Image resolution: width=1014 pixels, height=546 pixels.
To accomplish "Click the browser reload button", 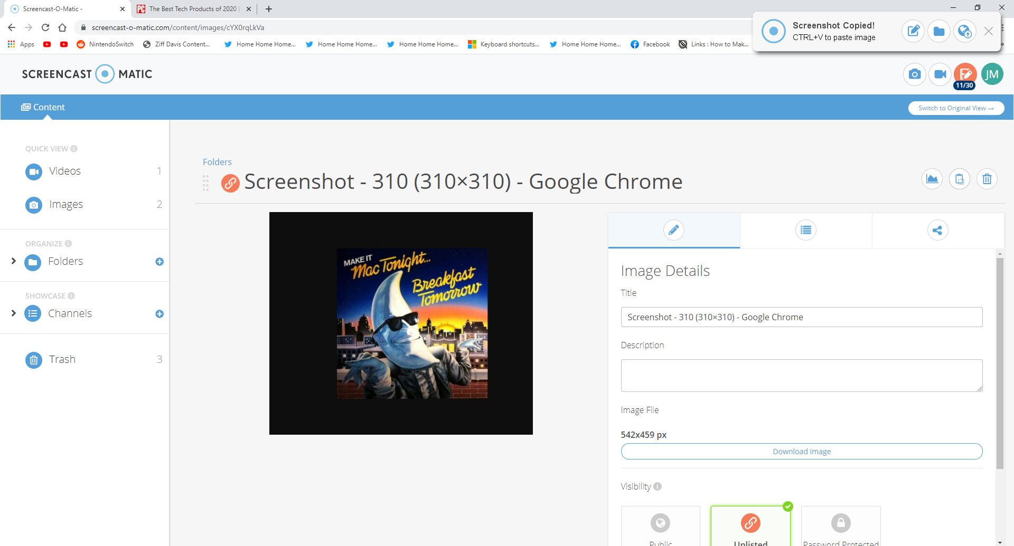I will coord(45,27).
